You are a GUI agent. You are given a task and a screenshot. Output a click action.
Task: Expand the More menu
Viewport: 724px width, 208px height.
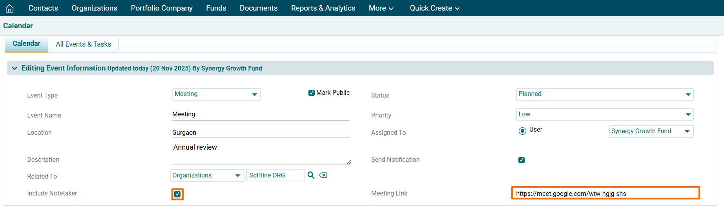tap(381, 8)
